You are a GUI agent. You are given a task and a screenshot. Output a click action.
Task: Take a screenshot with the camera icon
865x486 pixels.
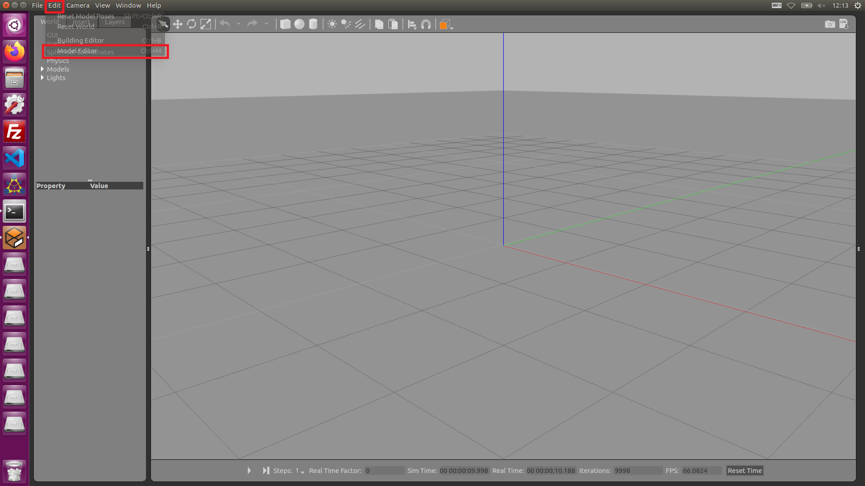click(829, 24)
